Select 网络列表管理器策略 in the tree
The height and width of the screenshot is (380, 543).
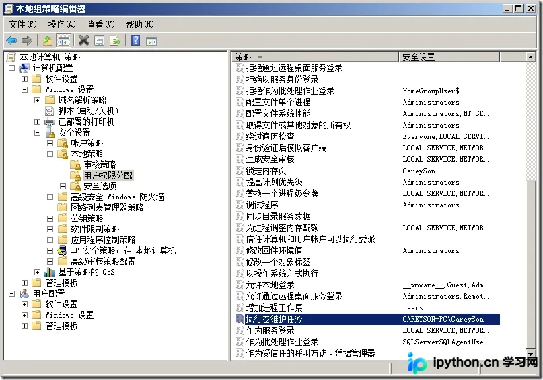[107, 207]
